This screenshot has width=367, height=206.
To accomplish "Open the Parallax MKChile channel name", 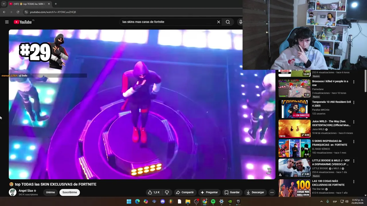I will click(321, 110).
